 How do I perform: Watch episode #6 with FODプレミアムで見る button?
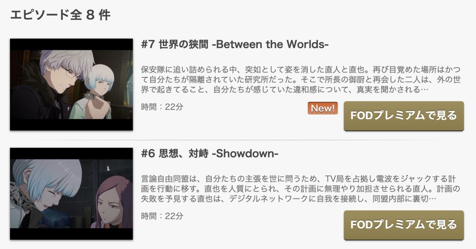click(x=404, y=225)
